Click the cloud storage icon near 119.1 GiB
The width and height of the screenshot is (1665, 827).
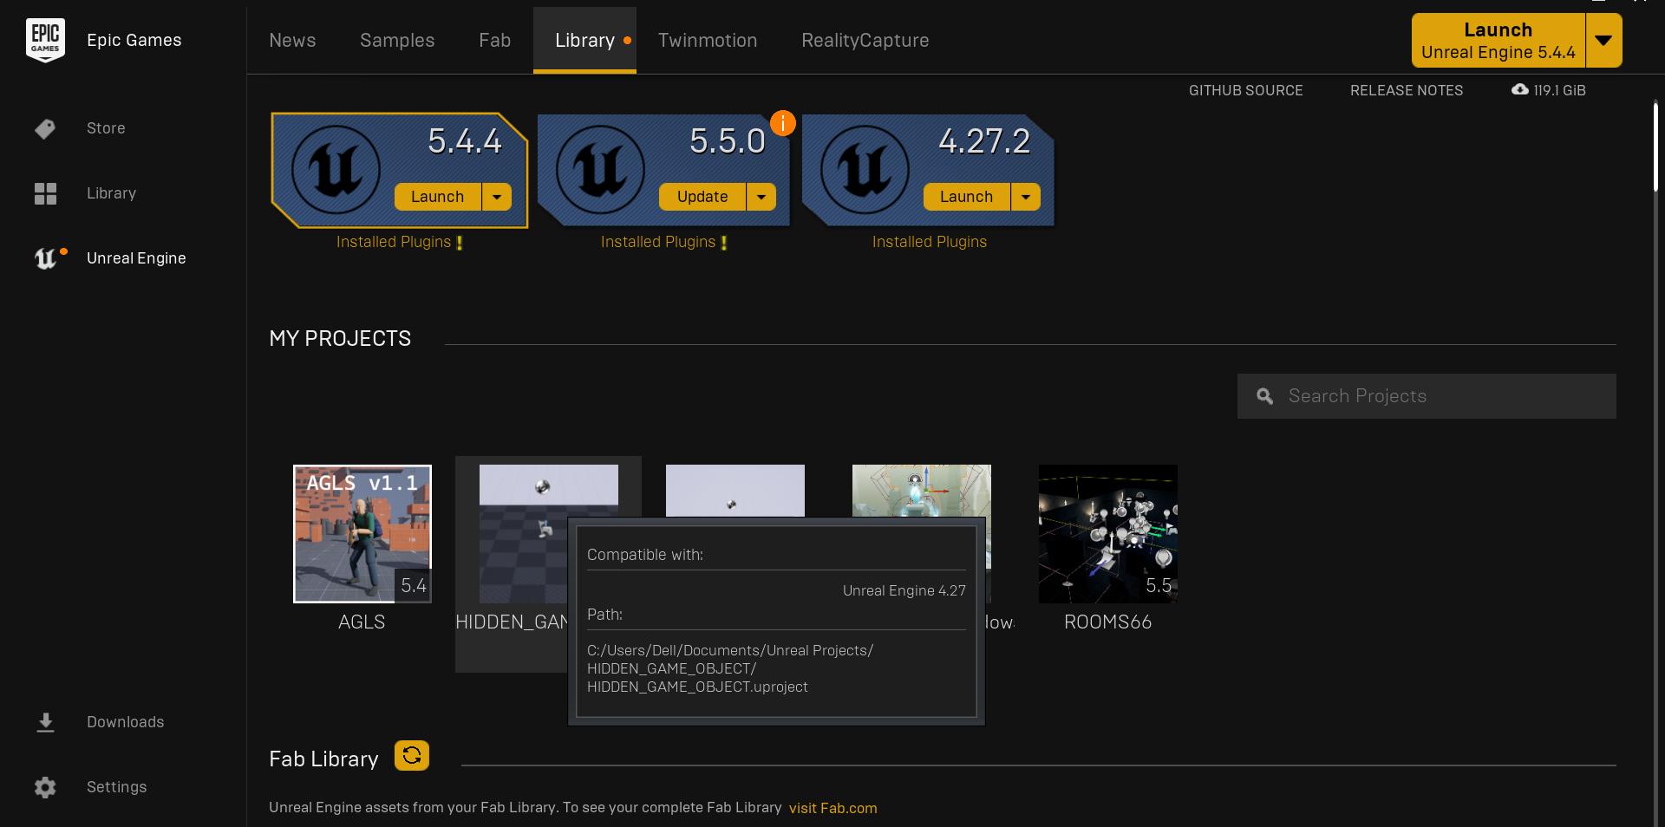tap(1519, 89)
